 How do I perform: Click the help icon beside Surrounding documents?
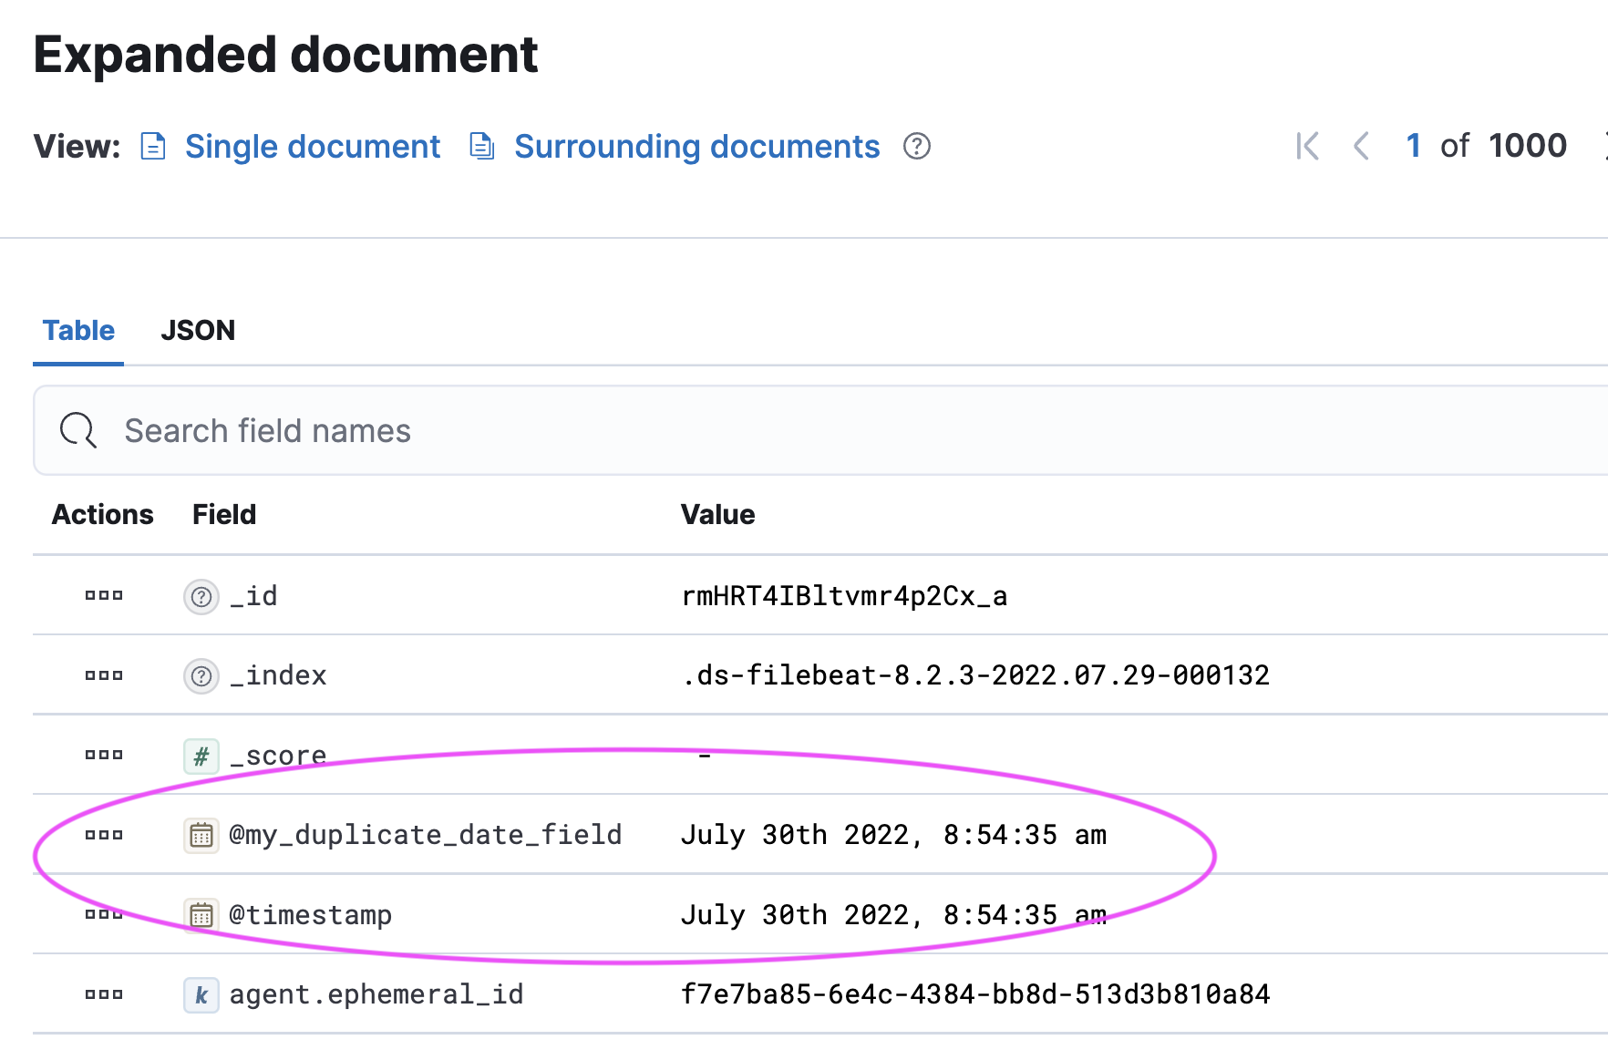coord(916,147)
